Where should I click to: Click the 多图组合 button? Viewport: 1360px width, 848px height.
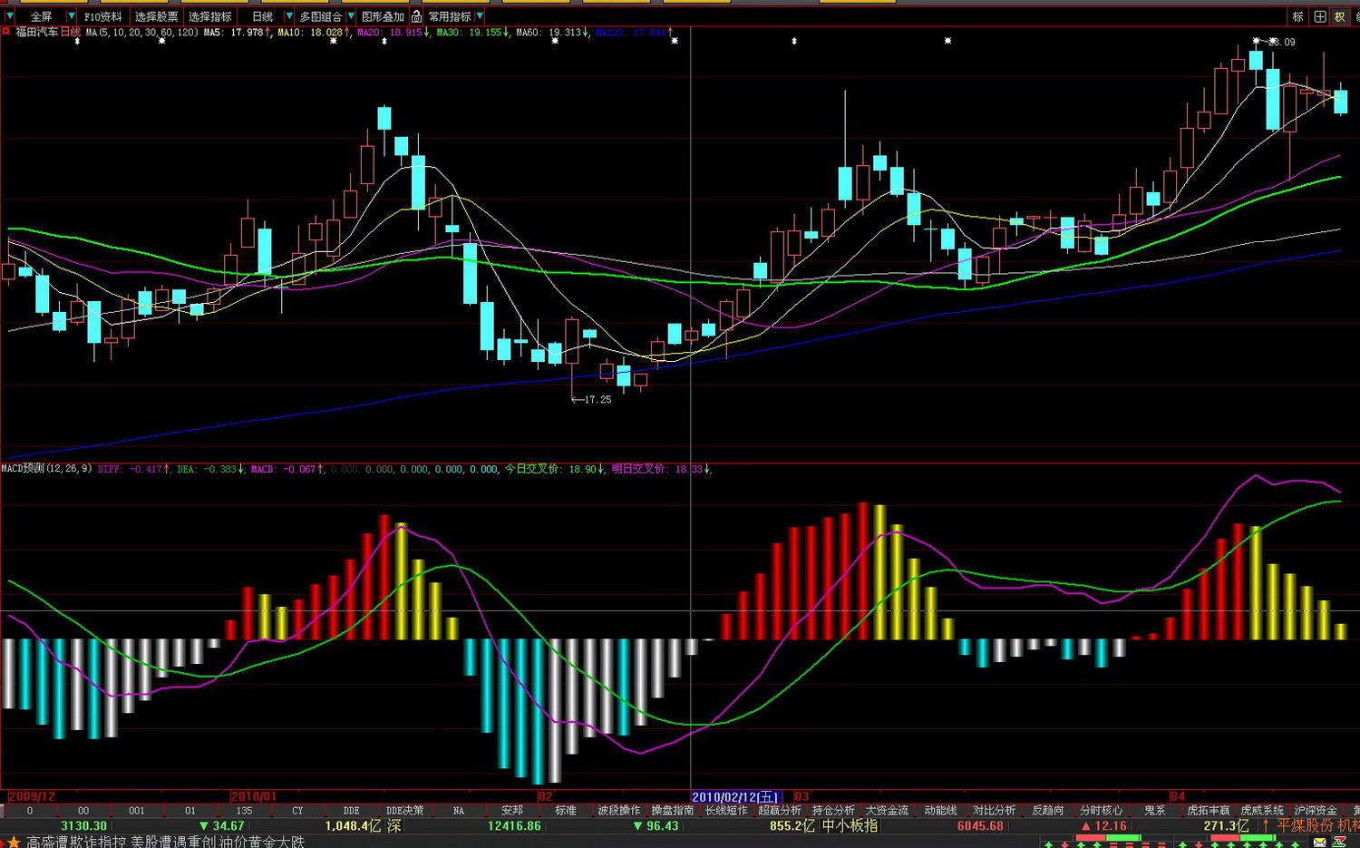tap(320, 16)
